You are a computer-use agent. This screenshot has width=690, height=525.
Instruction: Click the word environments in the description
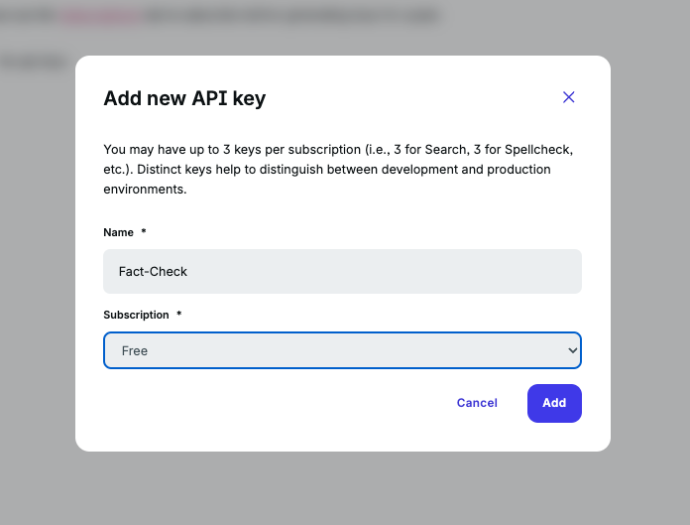[145, 190]
